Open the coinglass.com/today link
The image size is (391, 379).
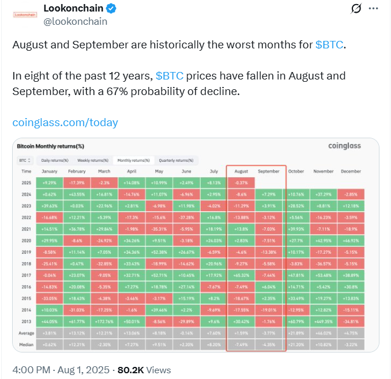[x=65, y=122]
